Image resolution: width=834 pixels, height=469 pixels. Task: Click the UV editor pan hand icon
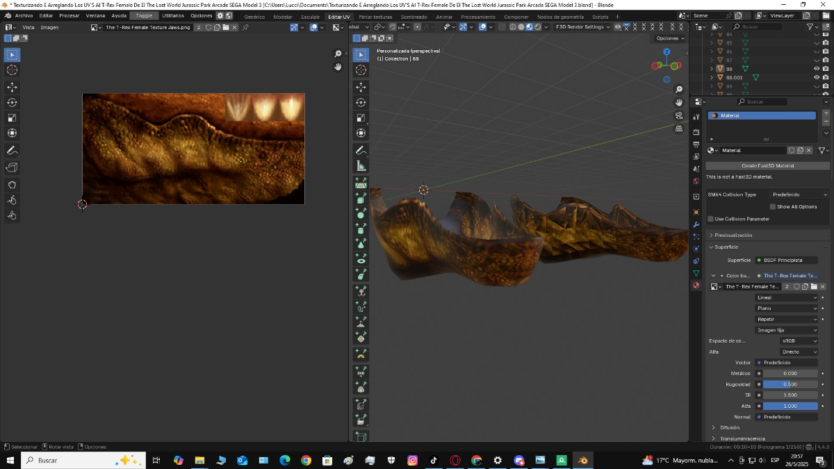tap(338, 67)
